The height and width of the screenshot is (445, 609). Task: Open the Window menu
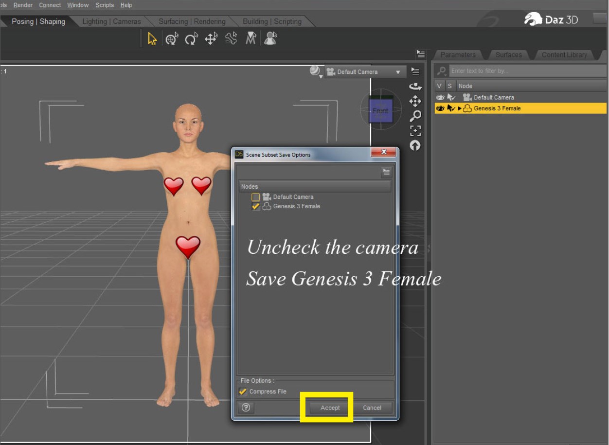78,5
